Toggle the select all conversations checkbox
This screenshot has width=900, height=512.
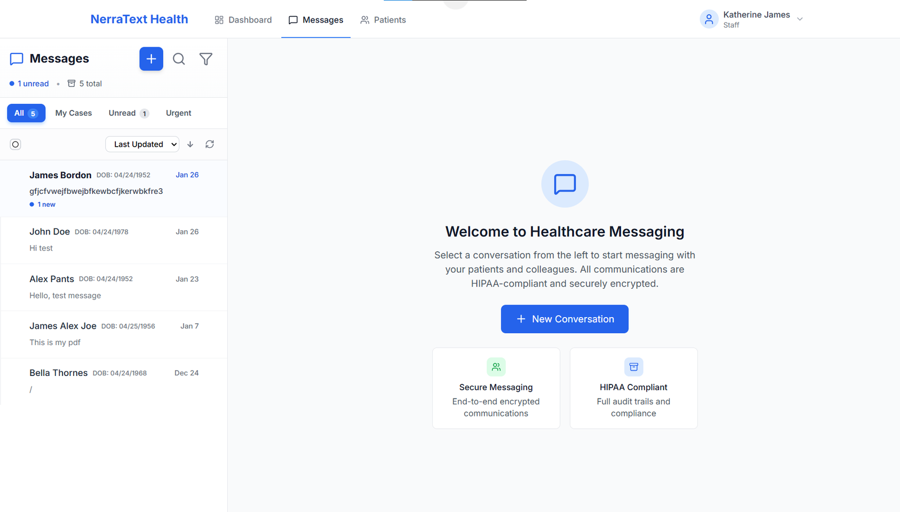16,144
